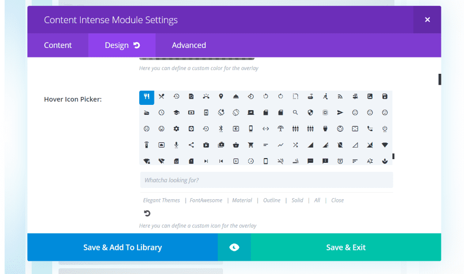Filter icons by FontAwesome

[206, 200]
